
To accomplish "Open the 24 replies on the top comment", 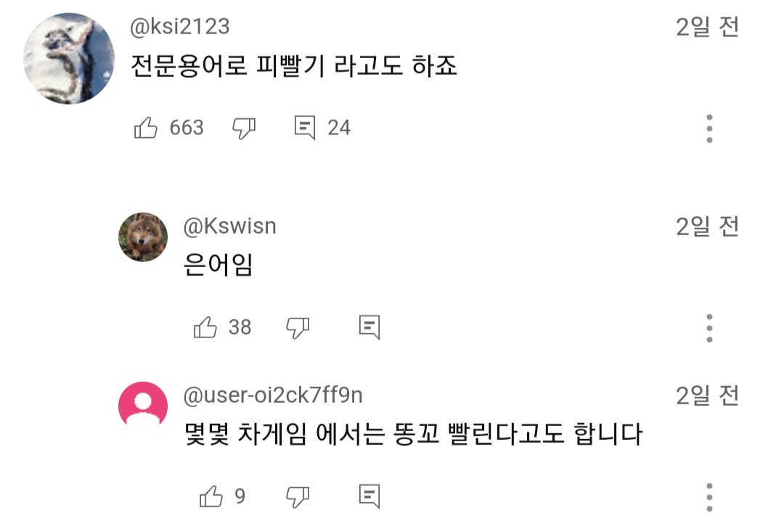I will click(x=305, y=128).
